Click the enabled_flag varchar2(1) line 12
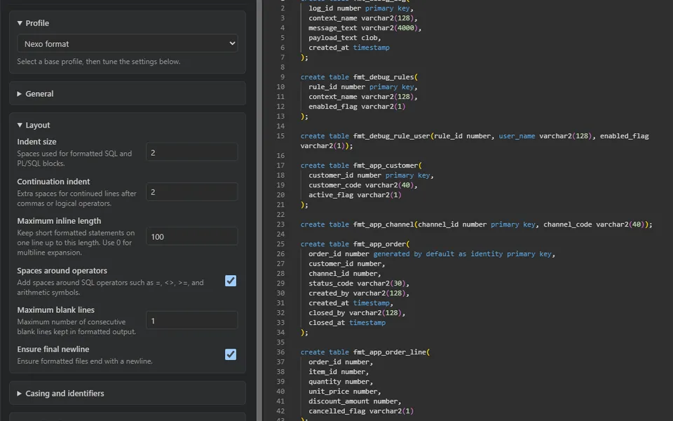Image resolution: width=673 pixels, height=421 pixels. pos(357,107)
